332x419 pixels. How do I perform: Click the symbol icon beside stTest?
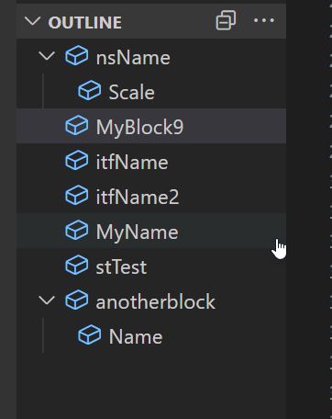[x=77, y=266]
